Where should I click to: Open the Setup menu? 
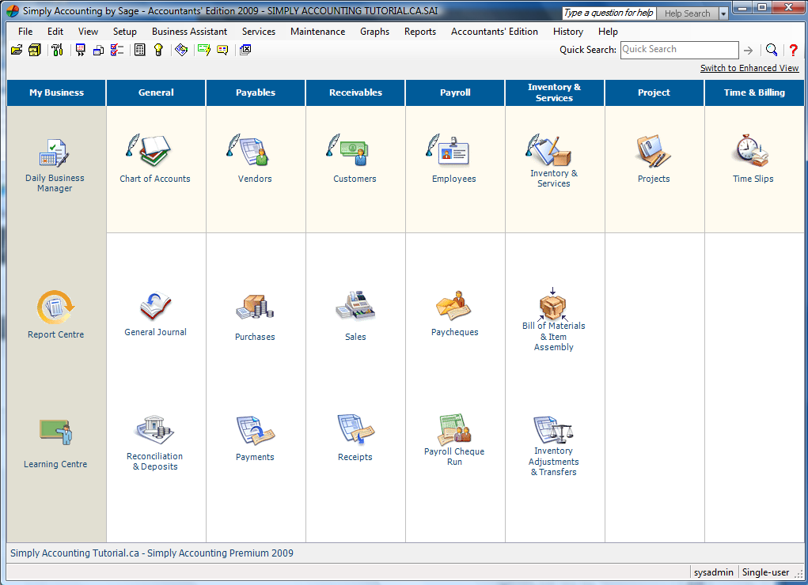pos(125,32)
